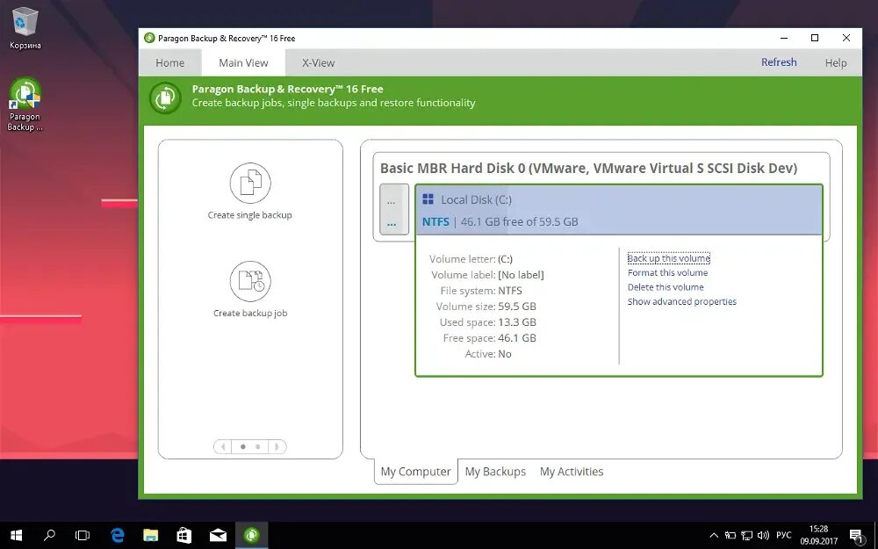Open the volume control tray icon
Viewport: 878px width, 549px height.
click(x=763, y=536)
